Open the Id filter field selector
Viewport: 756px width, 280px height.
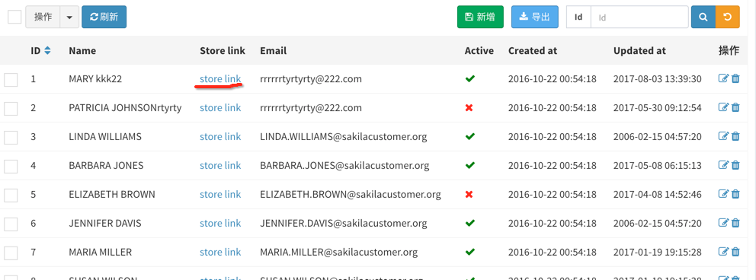tap(578, 17)
